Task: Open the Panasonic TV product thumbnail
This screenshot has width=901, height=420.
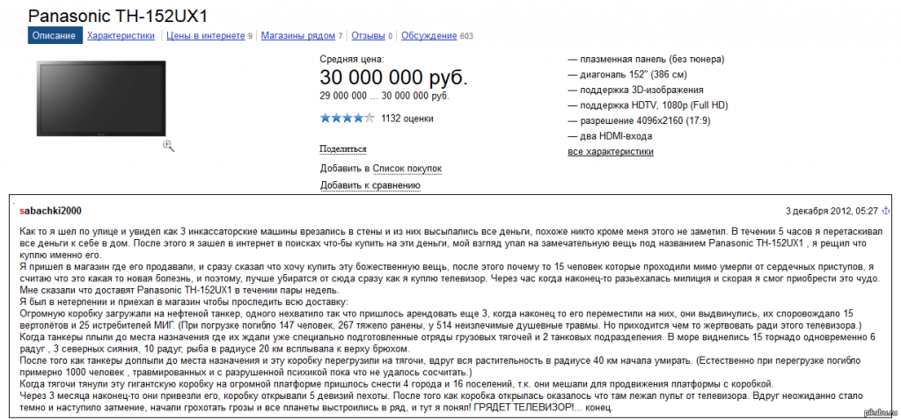Action: coord(101,98)
